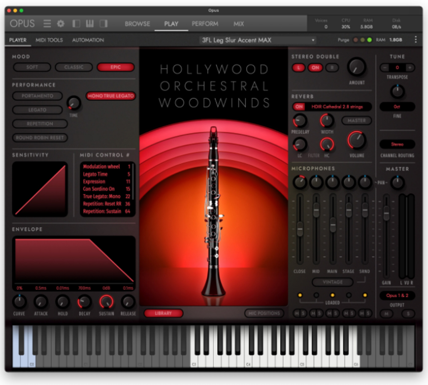This screenshot has width=428, height=385.
Task: Click the envelope Decay knob
Action: (x=84, y=302)
